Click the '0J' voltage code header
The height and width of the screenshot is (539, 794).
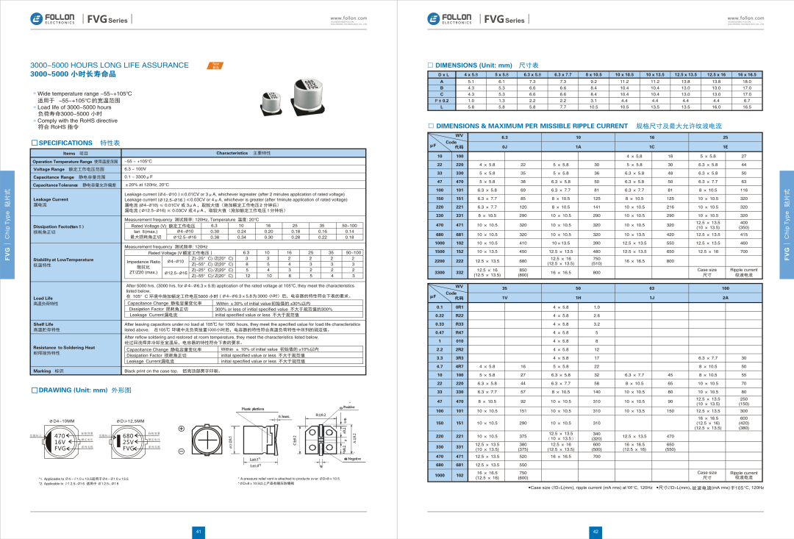pos(504,147)
